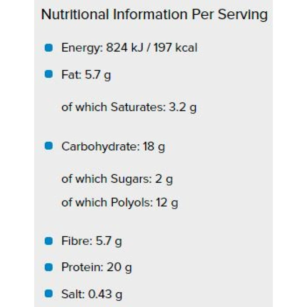
Task: Select the bullet next to Protein
Action: (x=49, y=267)
